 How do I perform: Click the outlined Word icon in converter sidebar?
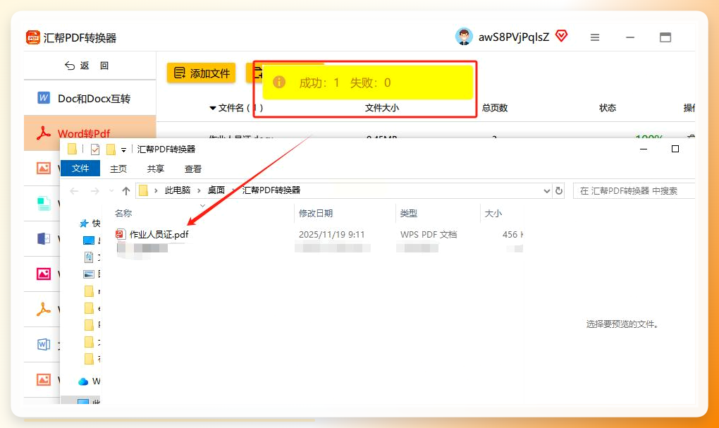click(x=44, y=344)
